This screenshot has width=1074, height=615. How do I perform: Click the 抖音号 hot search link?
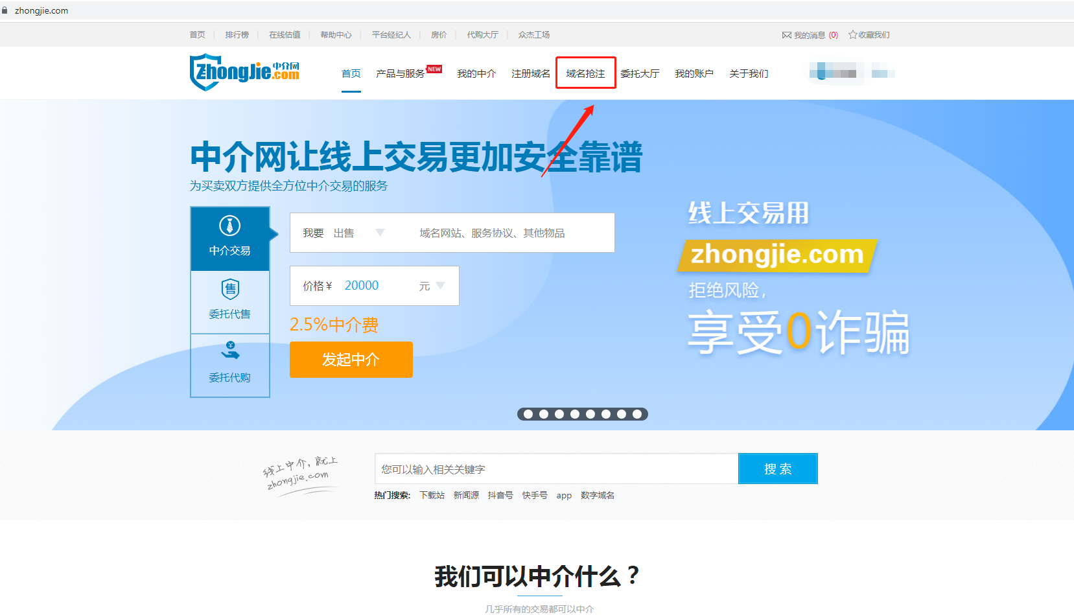click(500, 496)
